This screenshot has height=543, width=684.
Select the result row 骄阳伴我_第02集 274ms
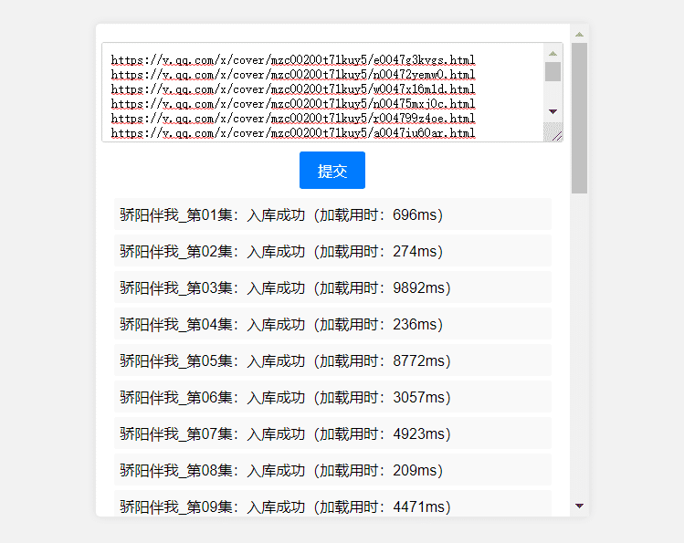(x=332, y=251)
